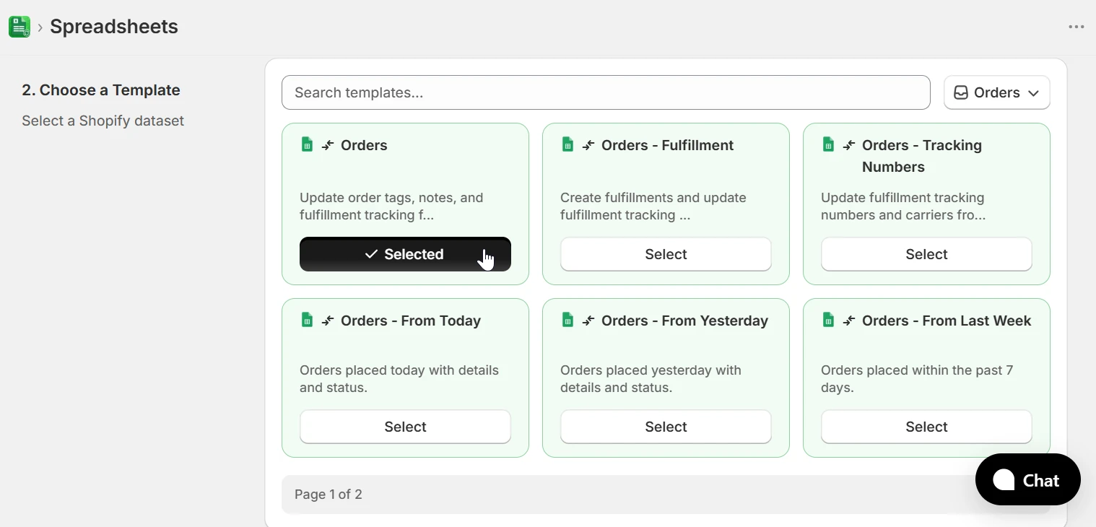Click "Update fulfillment tracking numbers" description
Image resolution: width=1096 pixels, height=527 pixels.
coord(903,206)
